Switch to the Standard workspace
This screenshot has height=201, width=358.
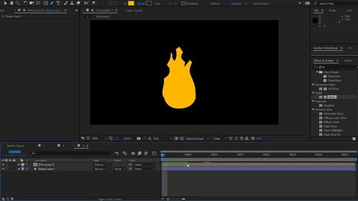click(236, 3)
